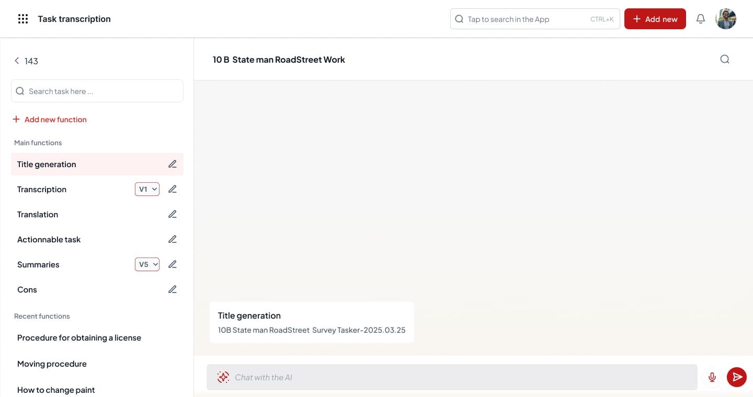This screenshot has height=397, width=753.
Task: Click the notification bell icon
Action: click(701, 19)
